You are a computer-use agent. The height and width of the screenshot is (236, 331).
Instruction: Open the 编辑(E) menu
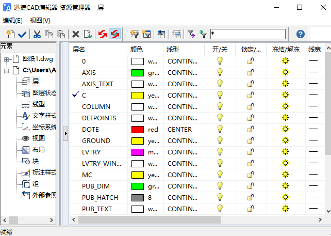pyautogui.click(x=12, y=21)
